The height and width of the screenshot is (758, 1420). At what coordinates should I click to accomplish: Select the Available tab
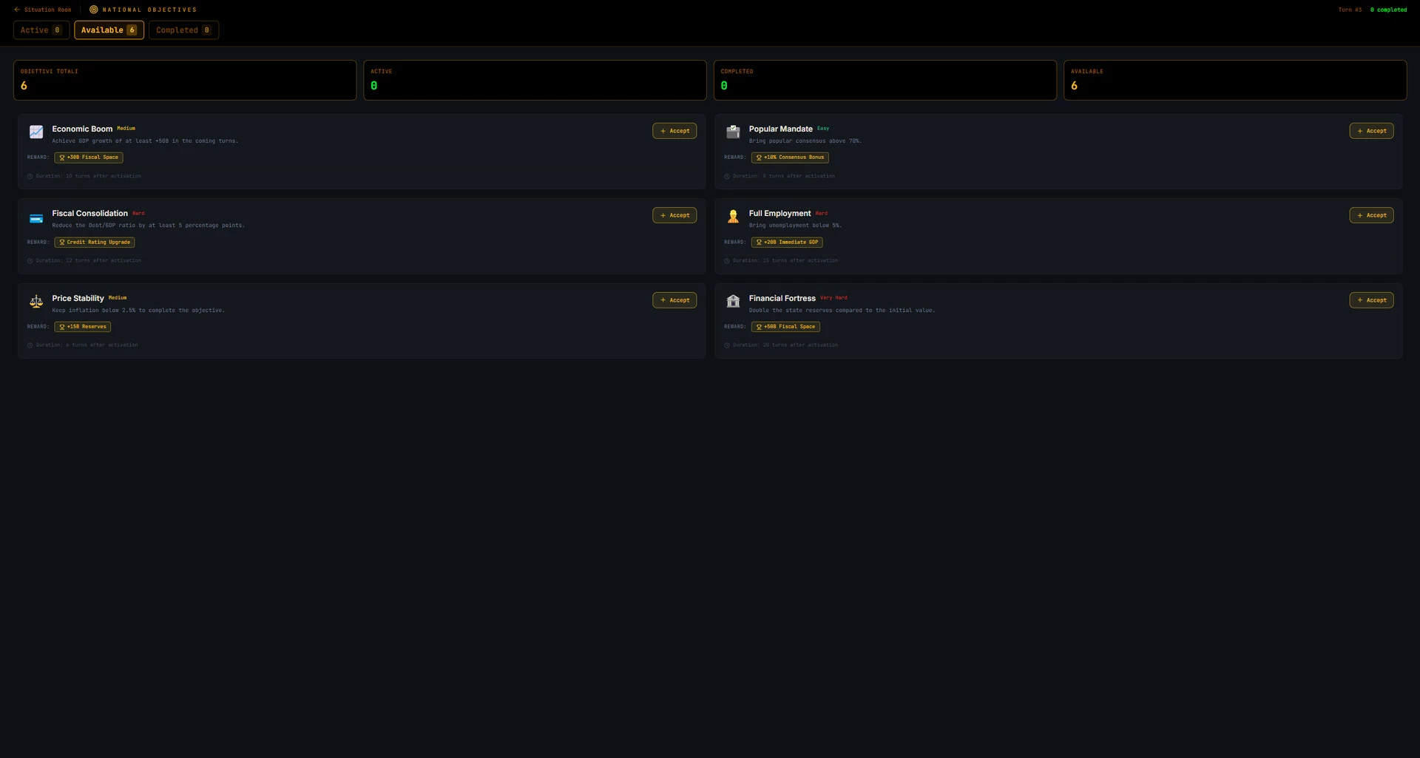pos(109,30)
